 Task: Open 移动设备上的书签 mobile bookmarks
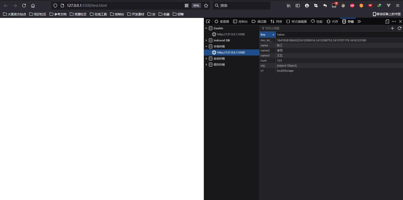click(387, 14)
